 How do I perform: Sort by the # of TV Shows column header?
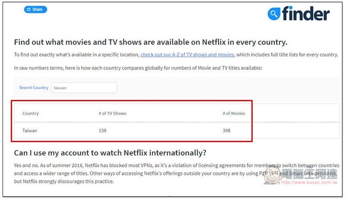click(x=112, y=113)
